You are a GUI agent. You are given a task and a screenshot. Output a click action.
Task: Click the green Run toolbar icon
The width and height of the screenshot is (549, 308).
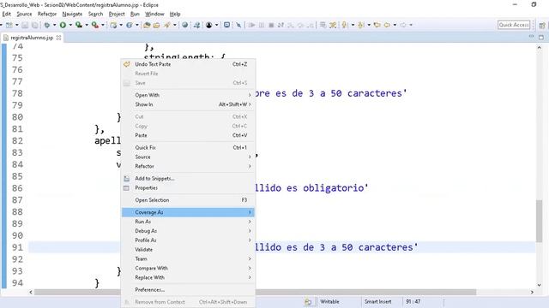(63, 25)
